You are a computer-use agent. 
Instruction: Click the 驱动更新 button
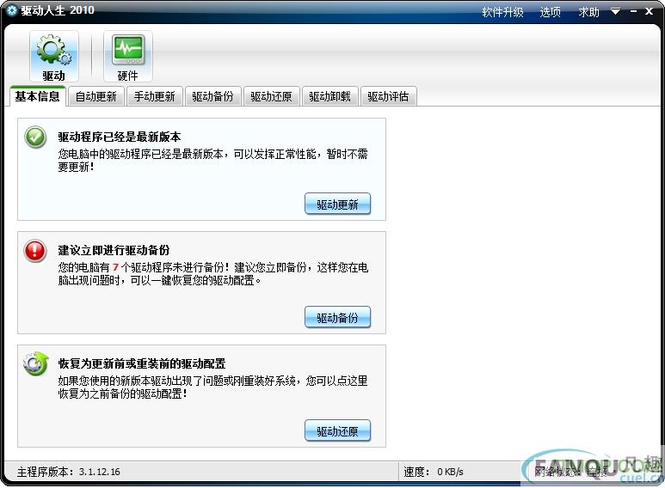337,204
